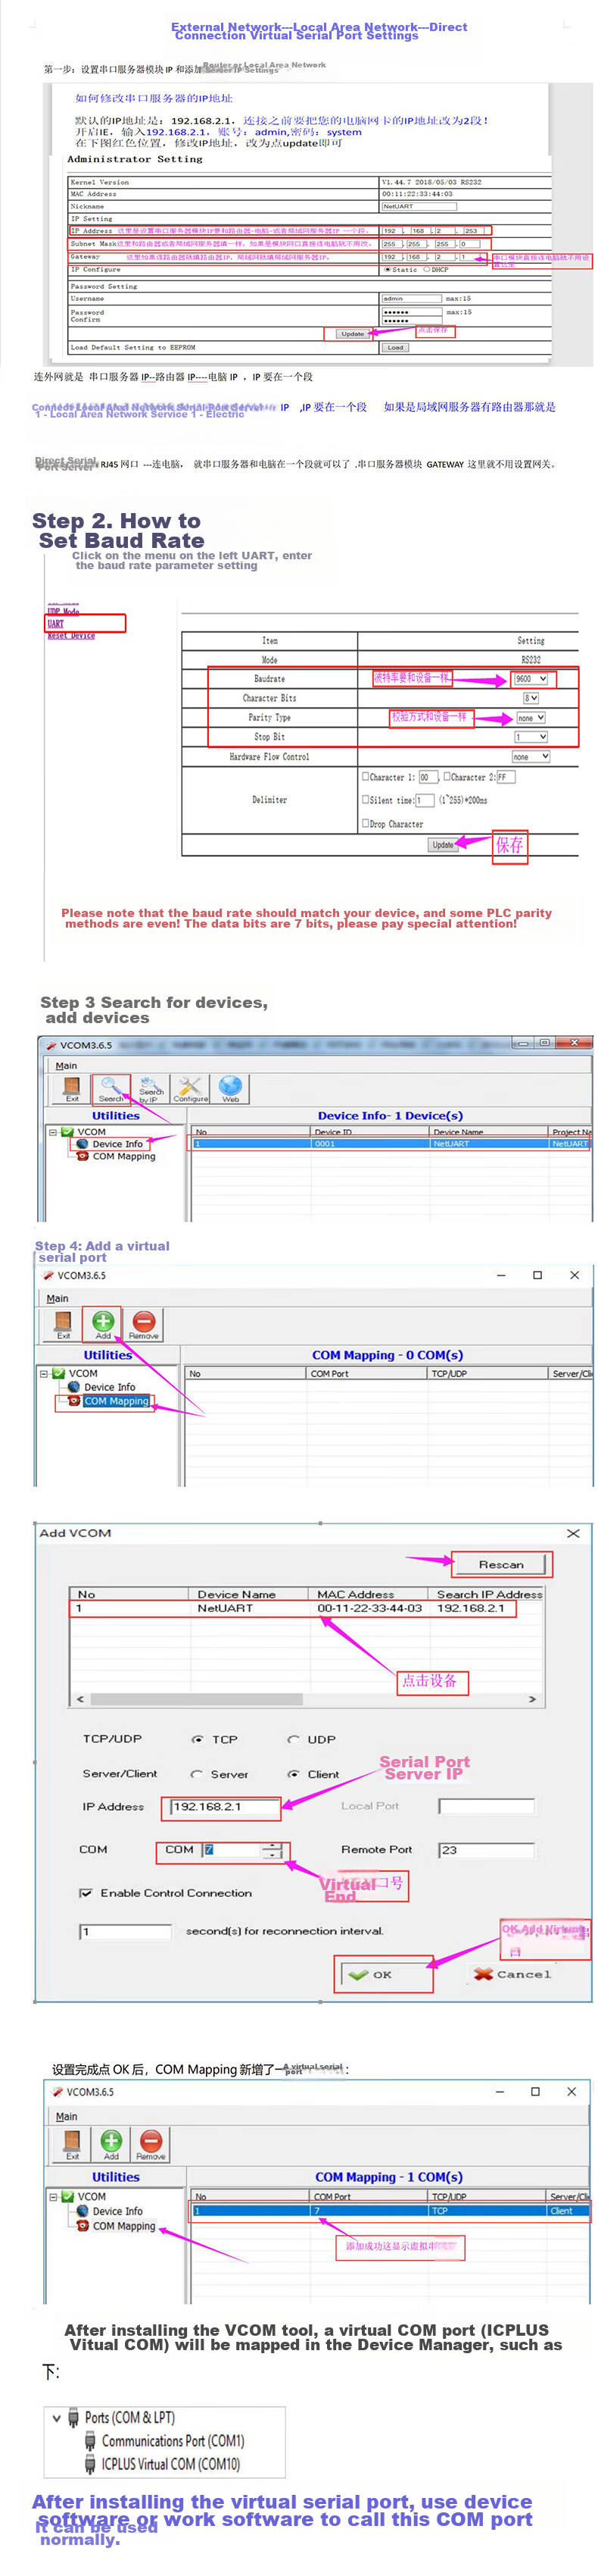Screen dimensions: 598x2576
Task: Click Exit icon in COM Mapping - 0 COM(s) window
Action: 63,1324
